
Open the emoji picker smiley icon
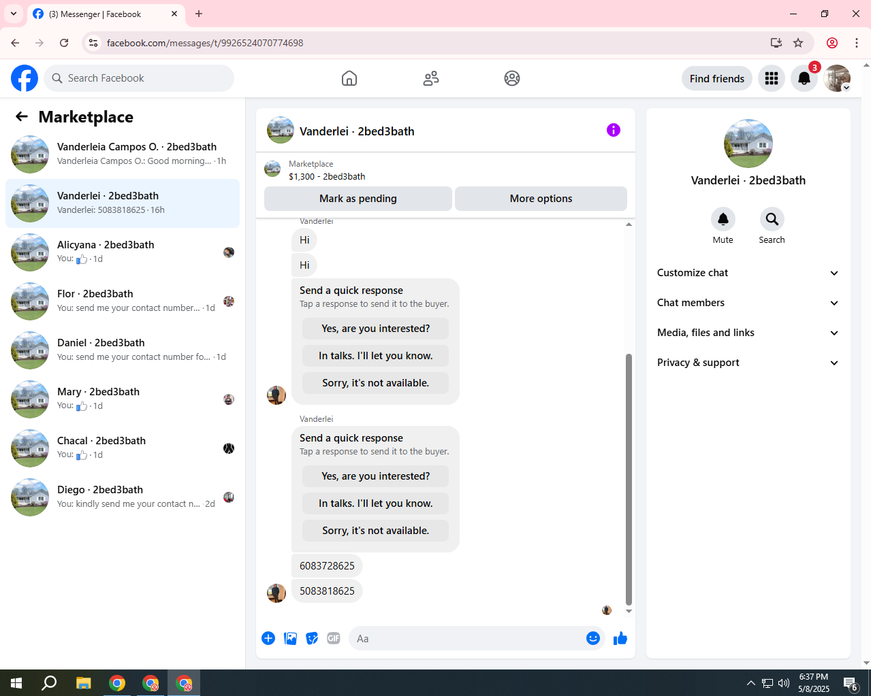click(593, 638)
